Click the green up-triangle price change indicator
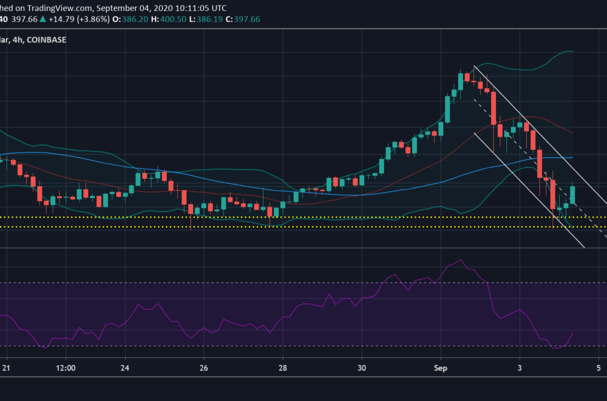The width and height of the screenshot is (607, 401). (x=43, y=19)
